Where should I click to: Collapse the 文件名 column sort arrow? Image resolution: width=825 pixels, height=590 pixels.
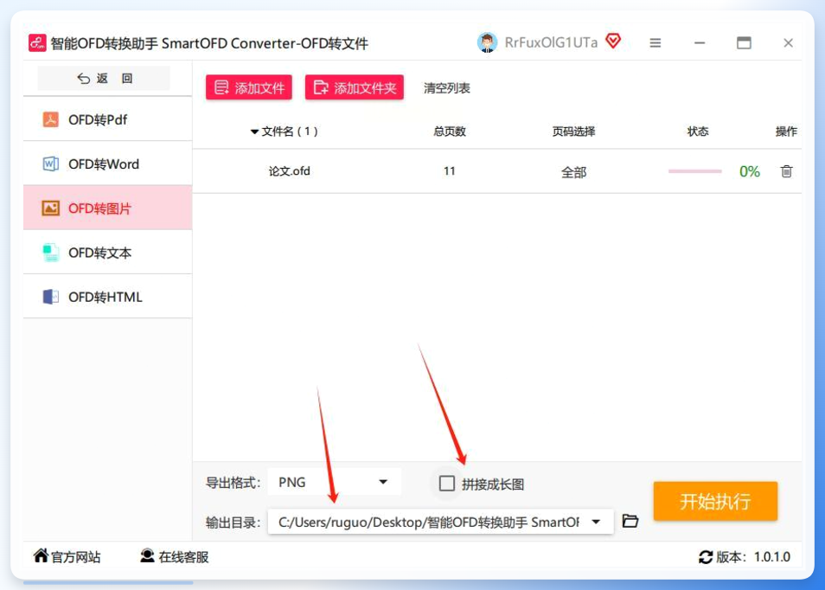click(254, 131)
